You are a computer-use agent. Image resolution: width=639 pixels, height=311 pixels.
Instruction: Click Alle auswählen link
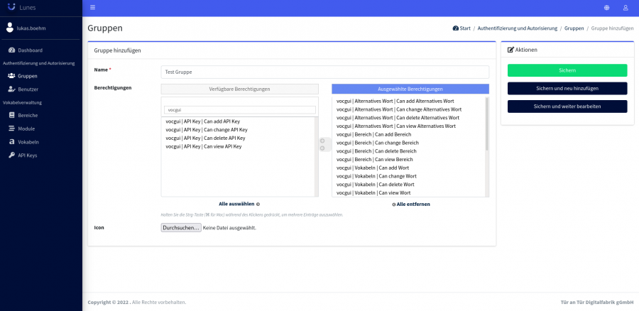pyautogui.click(x=239, y=204)
